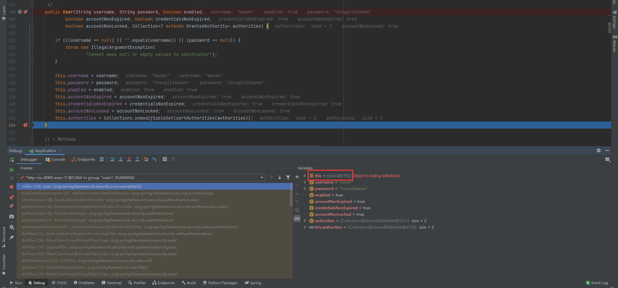Viewport: 618px width, 288px height.
Task: Expand the authorities variable node
Action: (x=305, y=221)
